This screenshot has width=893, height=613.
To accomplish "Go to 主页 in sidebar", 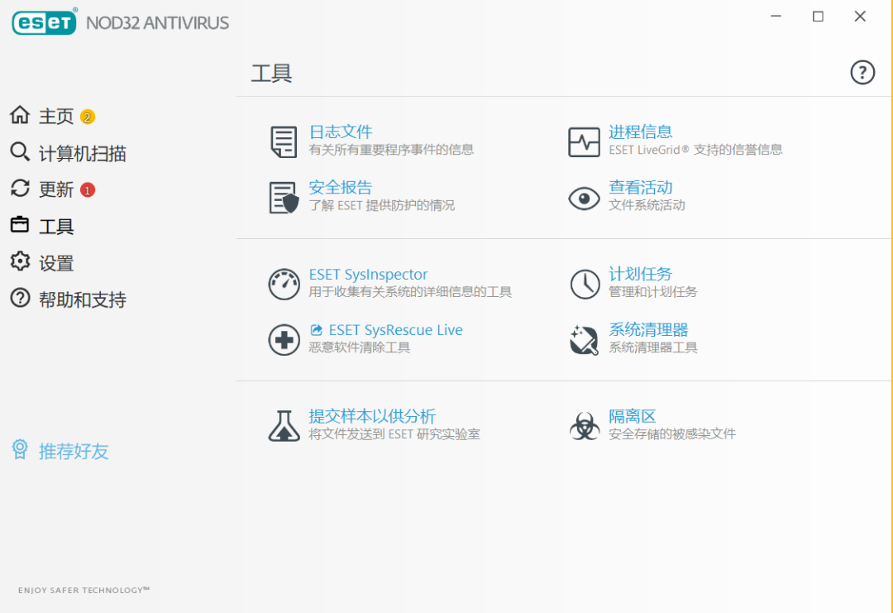I will click(x=56, y=116).
